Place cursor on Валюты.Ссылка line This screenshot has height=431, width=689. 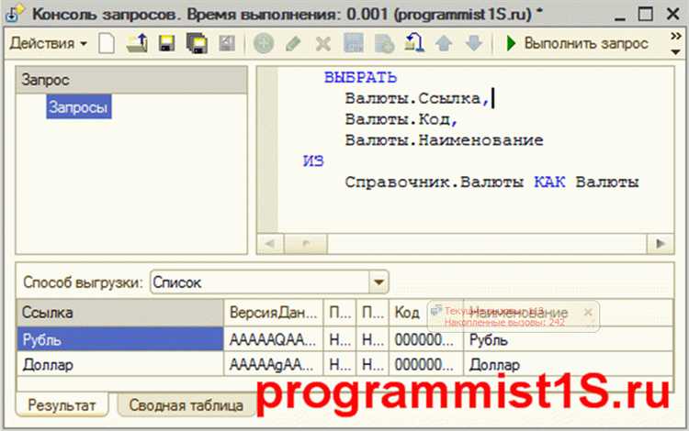pos(416,98)
